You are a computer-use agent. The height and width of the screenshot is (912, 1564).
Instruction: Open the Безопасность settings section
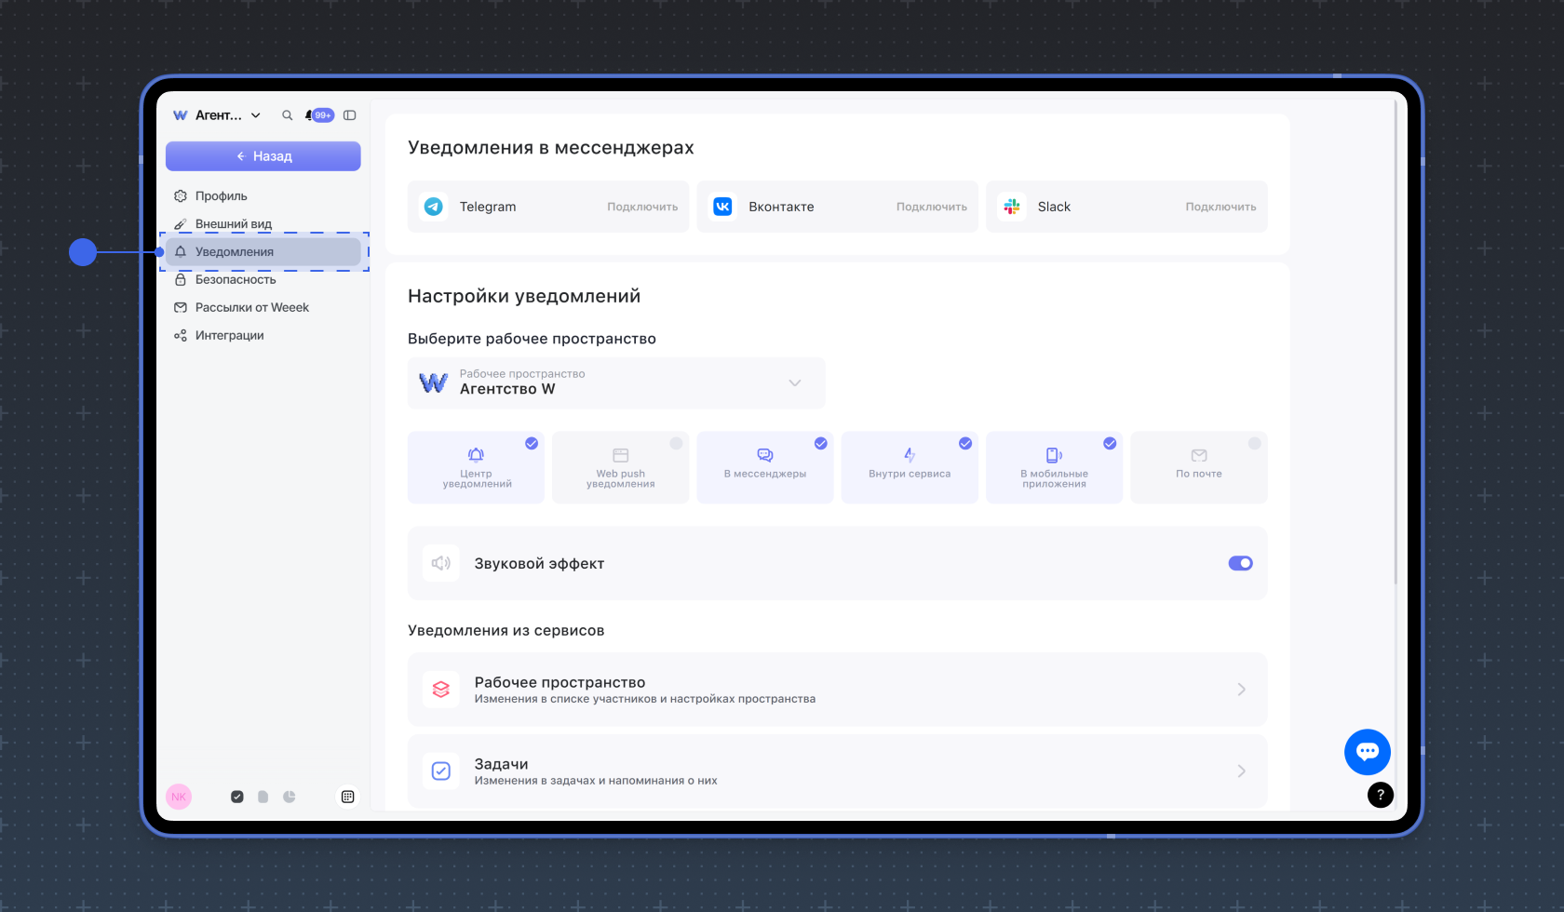coord(236,279)
